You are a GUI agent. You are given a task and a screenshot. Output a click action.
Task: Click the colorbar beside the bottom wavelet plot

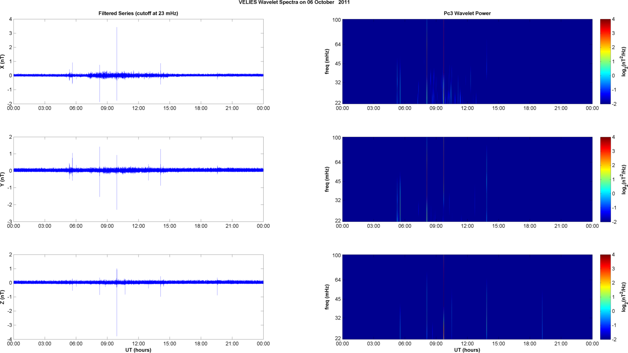click(x=605, y=297)
